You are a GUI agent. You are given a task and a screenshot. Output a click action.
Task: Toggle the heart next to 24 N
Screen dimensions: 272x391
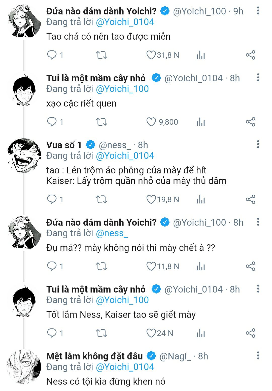[151, 333]
